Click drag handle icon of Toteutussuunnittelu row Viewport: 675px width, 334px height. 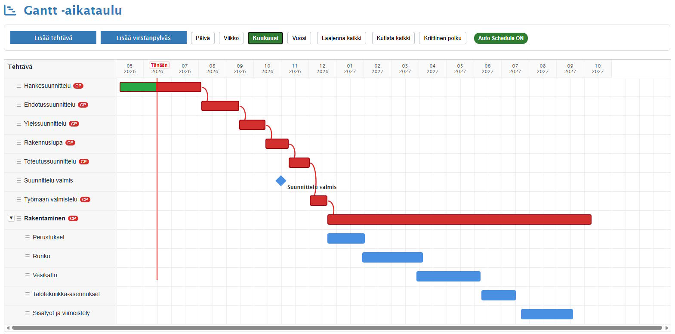(19, 161)
